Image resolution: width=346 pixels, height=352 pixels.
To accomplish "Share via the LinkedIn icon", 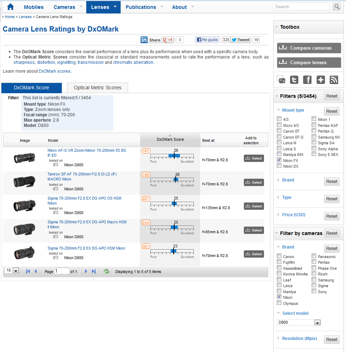I will (144, 40).
